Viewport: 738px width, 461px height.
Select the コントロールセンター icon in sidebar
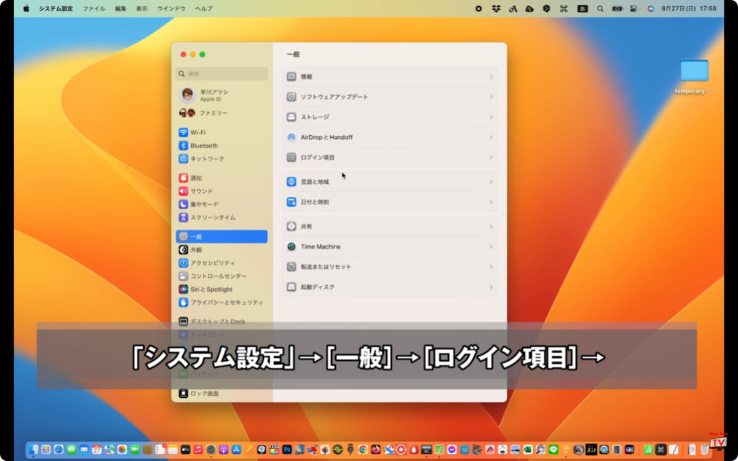tap(183, 277)
